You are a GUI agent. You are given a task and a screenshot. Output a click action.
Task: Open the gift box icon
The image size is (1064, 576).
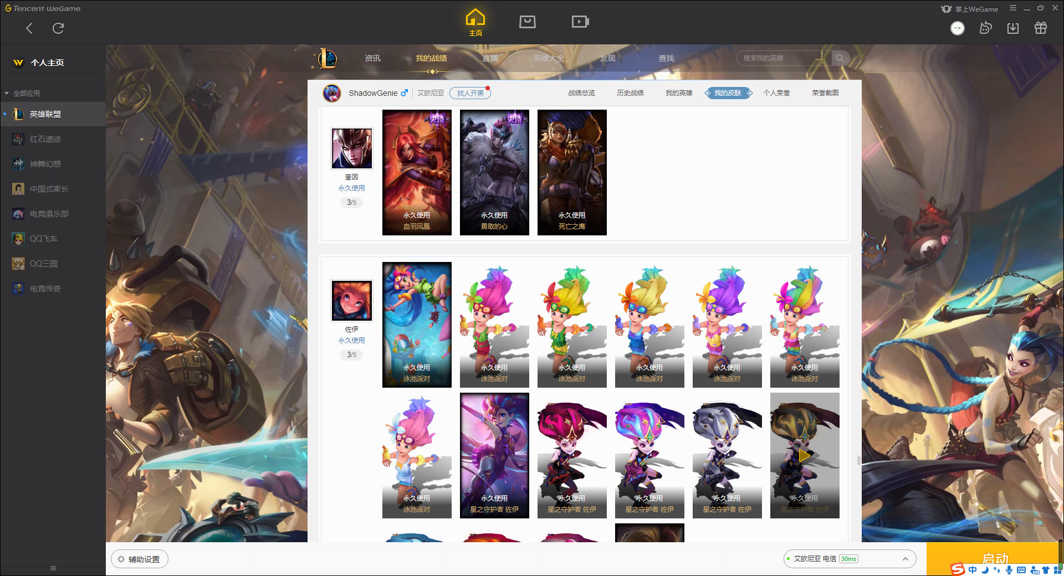[x=1040, y=28]
